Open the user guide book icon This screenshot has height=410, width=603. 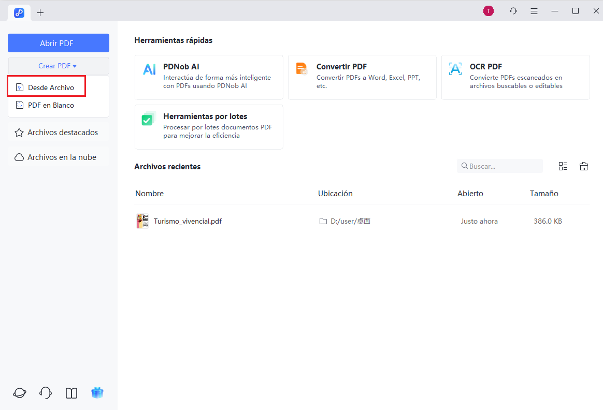click(71, 393)
